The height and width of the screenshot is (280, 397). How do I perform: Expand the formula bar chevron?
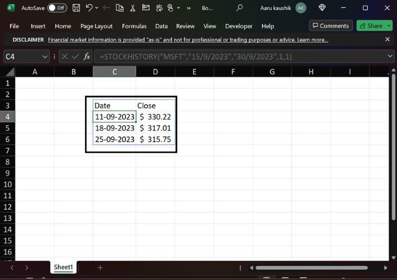point(390,56)
